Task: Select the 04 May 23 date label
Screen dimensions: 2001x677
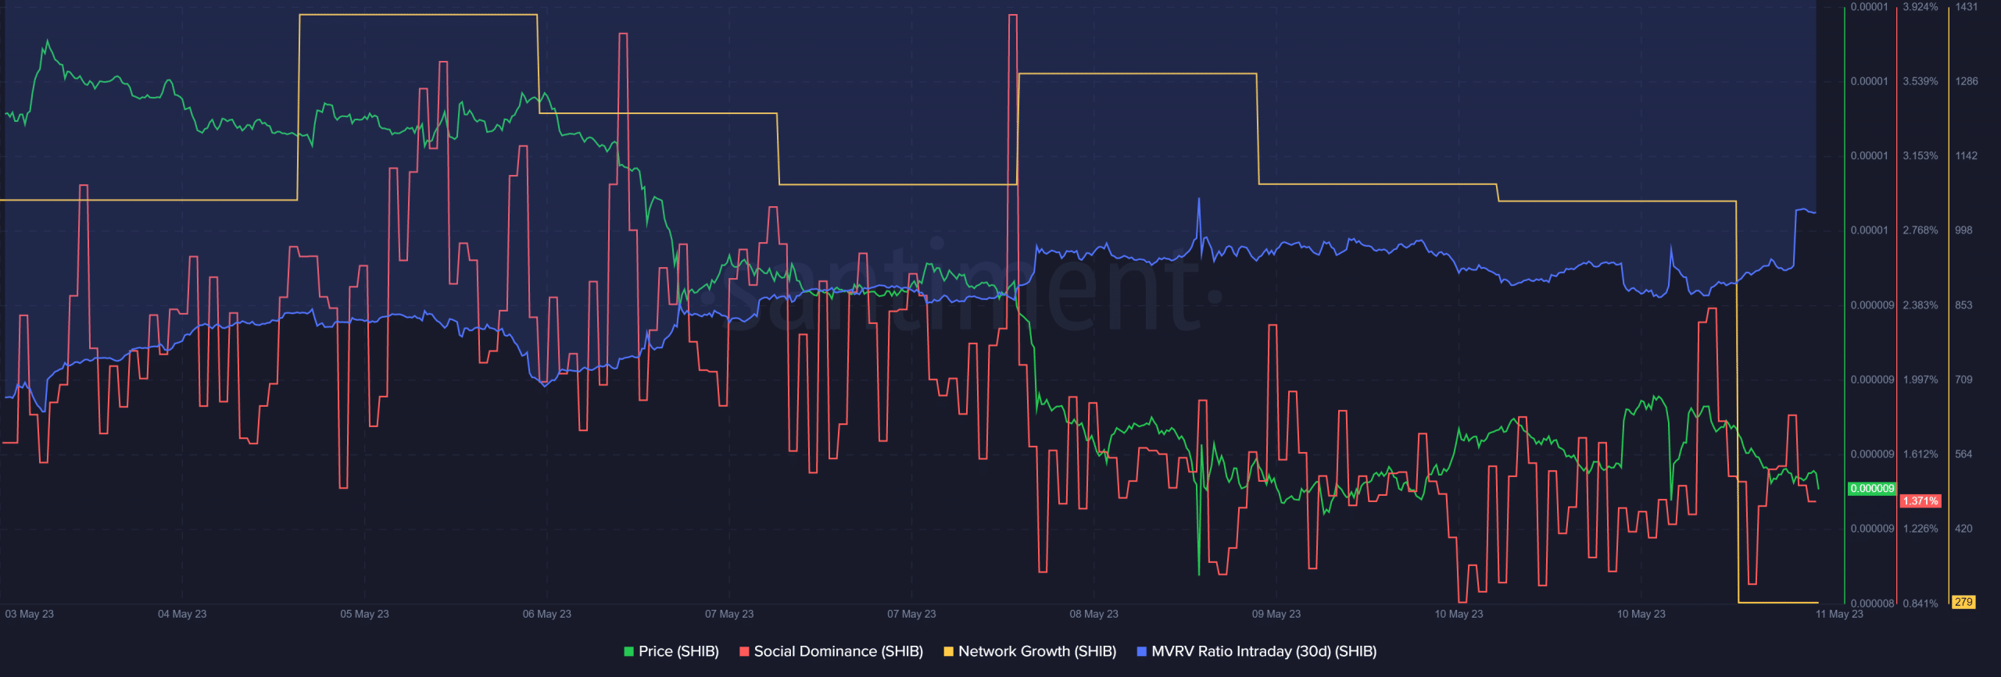Action: click(x=182, y=614)
